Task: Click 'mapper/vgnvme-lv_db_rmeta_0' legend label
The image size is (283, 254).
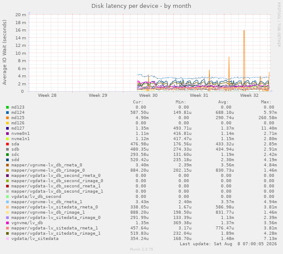Action: tap(47, 165)
